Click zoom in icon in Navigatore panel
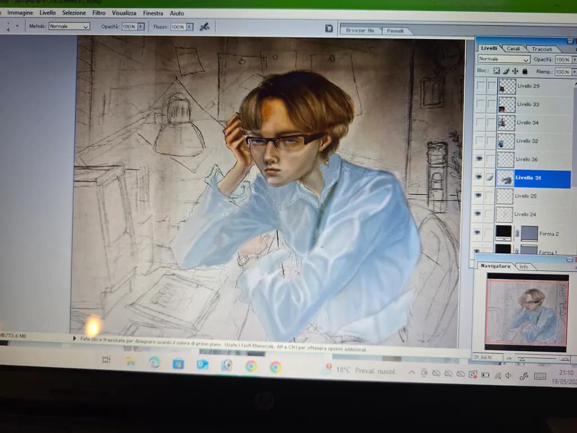 tap(565, 359)
